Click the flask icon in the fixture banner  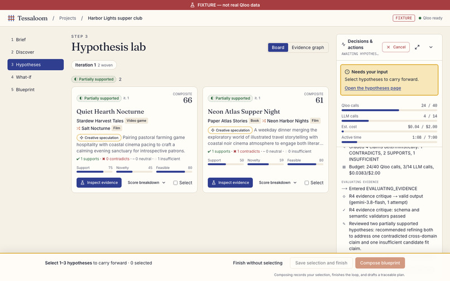[x=192, y=5]
